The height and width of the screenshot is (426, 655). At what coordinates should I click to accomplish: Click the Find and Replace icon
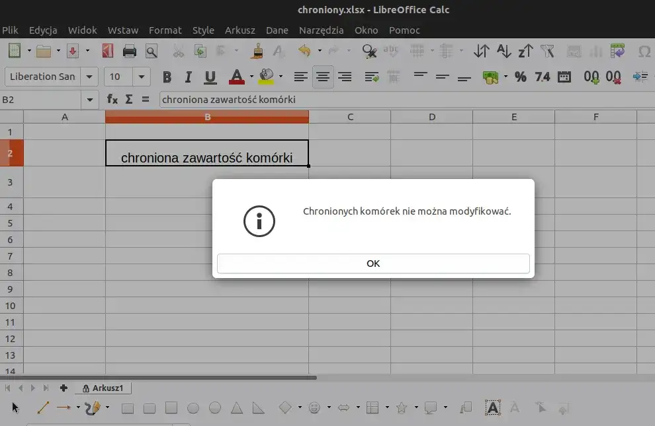pos(369,51)
